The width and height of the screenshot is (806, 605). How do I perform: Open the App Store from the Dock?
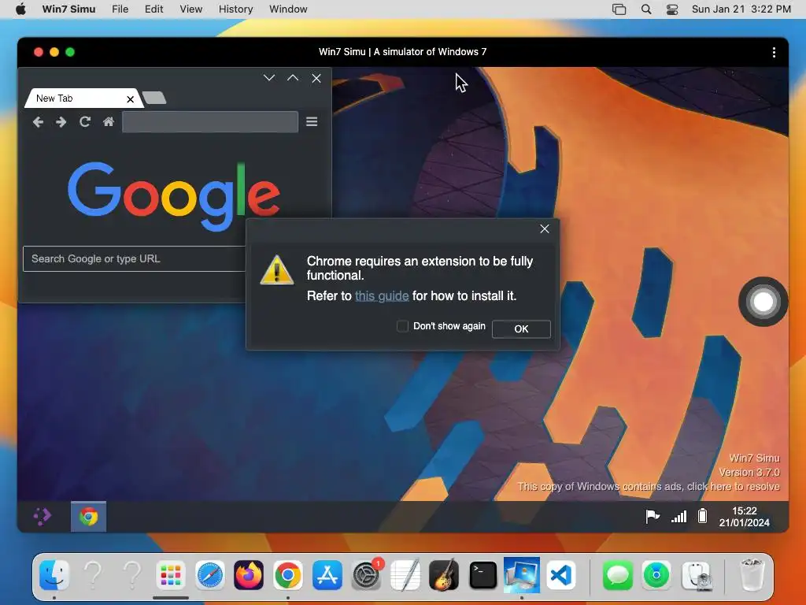[x=327, y=574]
